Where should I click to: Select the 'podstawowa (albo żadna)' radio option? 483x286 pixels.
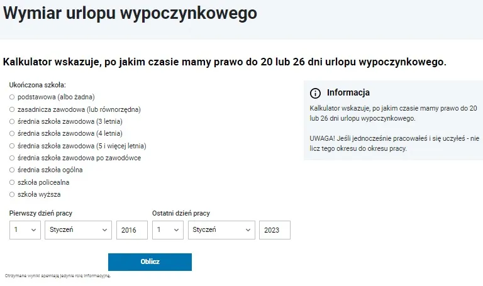point(13,97)
